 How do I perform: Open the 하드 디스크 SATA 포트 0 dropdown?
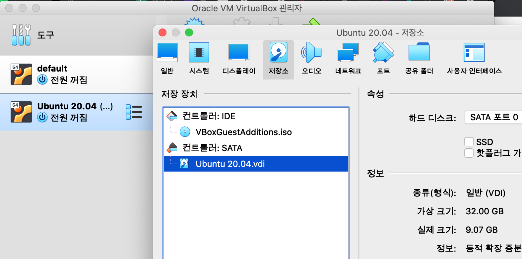[x=493, y=117]
